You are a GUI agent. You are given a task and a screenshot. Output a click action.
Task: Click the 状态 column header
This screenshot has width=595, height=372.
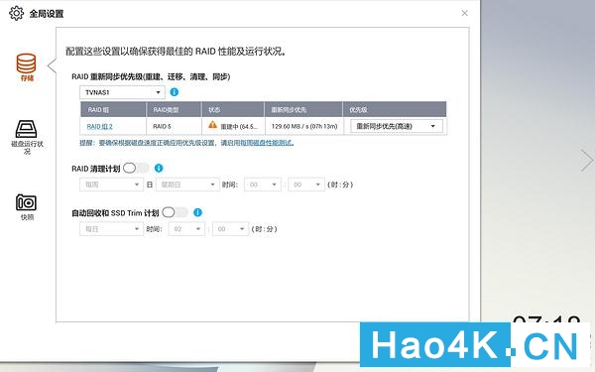pyautogui.click(x=233, y=109)
